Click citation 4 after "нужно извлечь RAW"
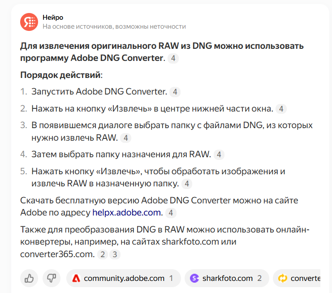 click(x=125, y=138)
